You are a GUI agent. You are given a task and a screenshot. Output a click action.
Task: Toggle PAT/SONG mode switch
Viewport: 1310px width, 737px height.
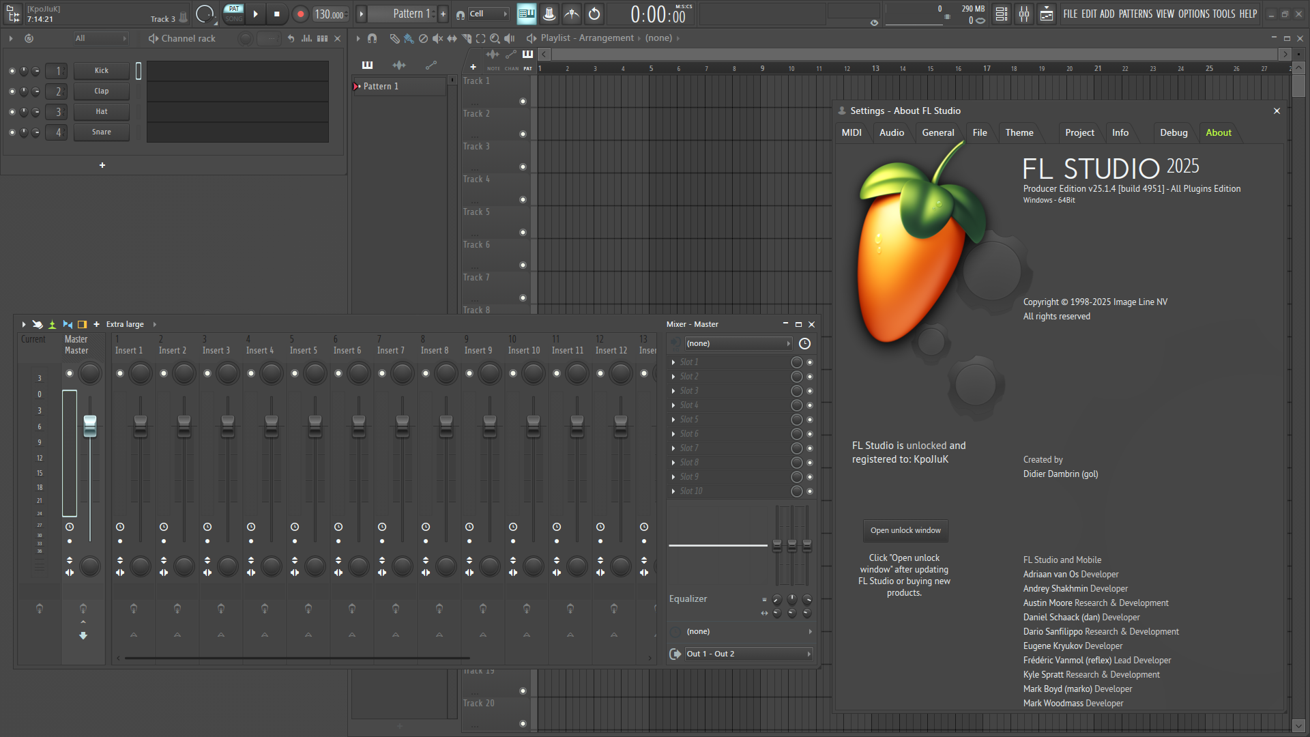[x=234, y=14]
